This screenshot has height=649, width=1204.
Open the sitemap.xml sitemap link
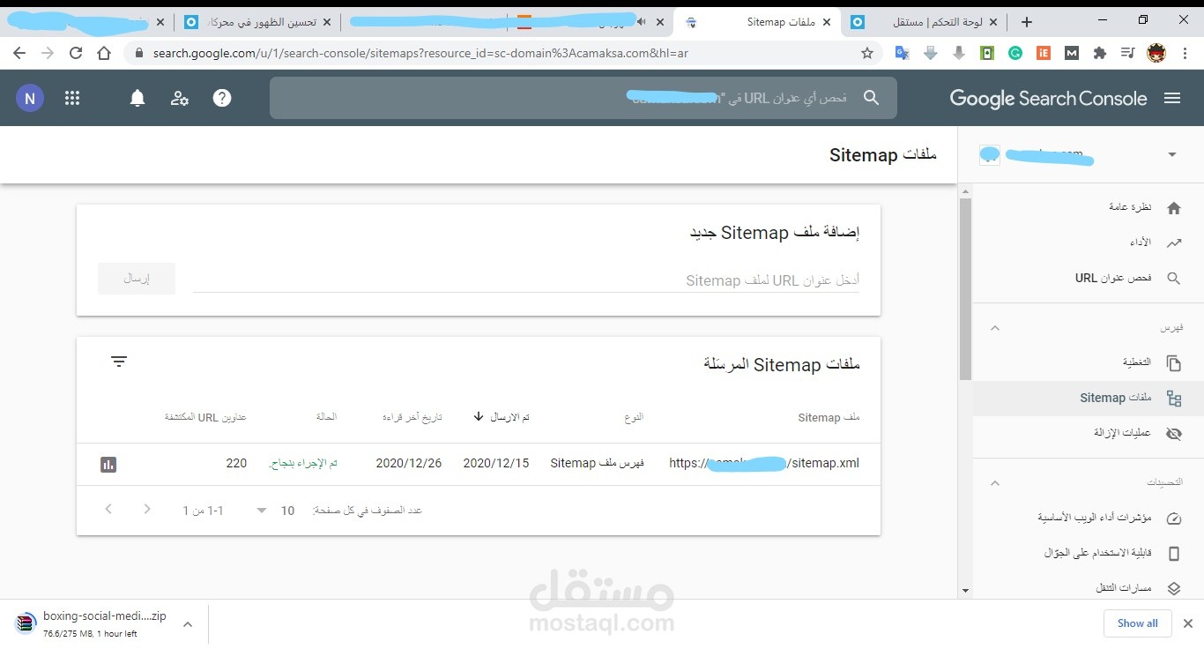(764, 463)
